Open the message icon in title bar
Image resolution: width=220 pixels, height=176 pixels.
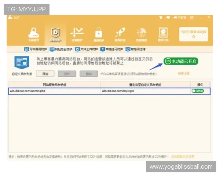168,17
